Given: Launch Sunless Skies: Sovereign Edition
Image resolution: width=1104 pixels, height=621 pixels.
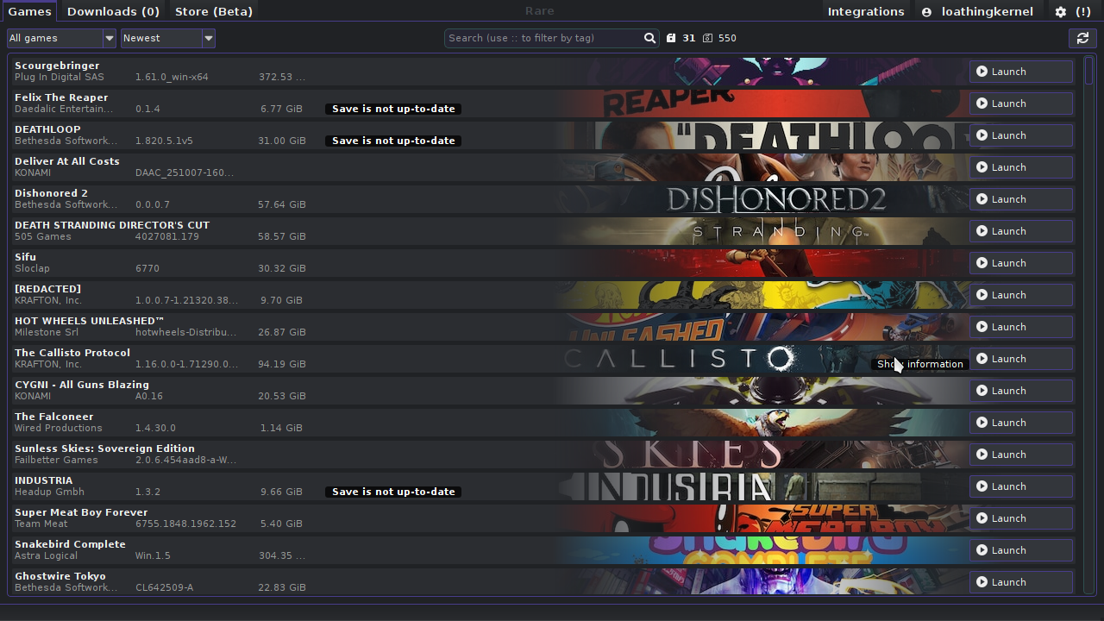Looking at the screenshot, I should pyautogui.click(x=1021, y=455).
